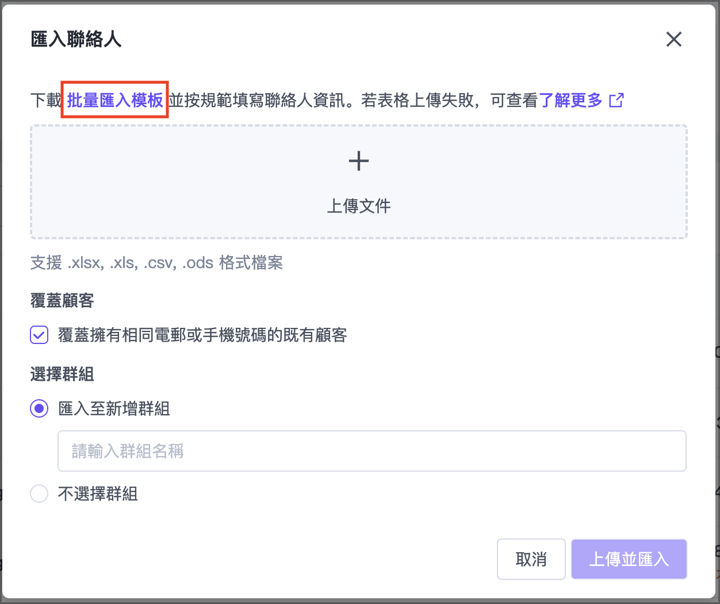Select the 不選擇群組 radio button
The image size is (720, 604).
(39, 494)
